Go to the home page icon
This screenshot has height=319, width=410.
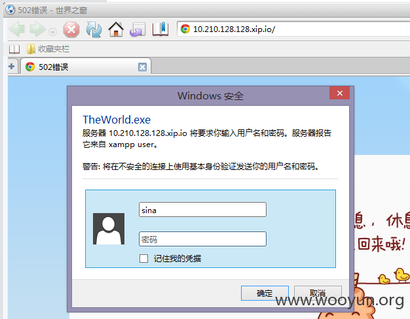116,29
